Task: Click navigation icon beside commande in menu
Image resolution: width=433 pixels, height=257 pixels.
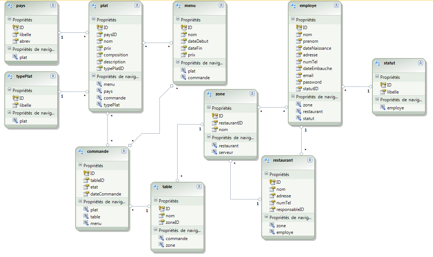Action: [183, 77]
